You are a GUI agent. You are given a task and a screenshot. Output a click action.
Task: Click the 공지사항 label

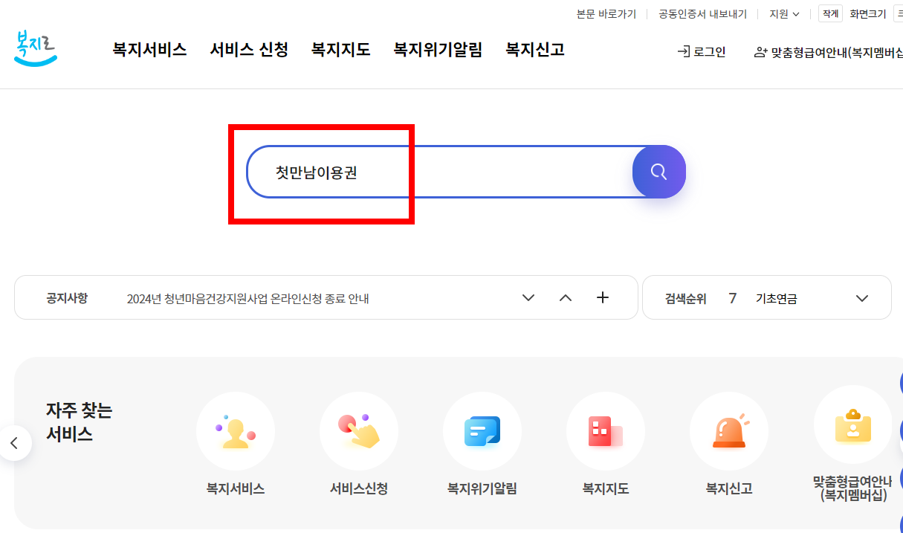pos(67,298)
